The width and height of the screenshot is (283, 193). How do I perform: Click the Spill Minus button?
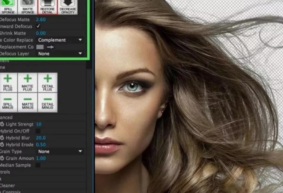[x=8, y=102]
